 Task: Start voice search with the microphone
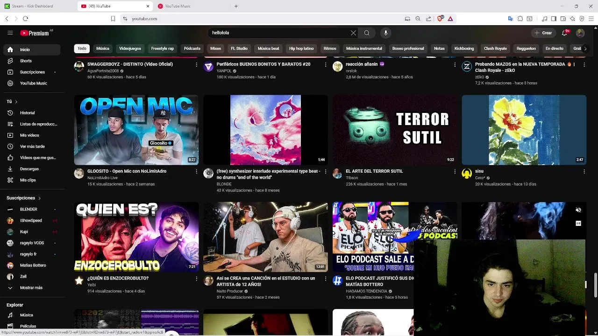click(x=385, y=33)
